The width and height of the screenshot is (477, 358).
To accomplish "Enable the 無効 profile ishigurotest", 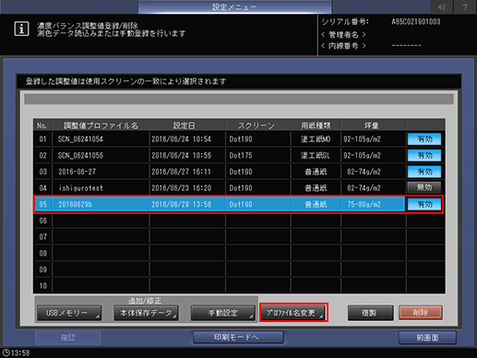I will tap(424, 187).
